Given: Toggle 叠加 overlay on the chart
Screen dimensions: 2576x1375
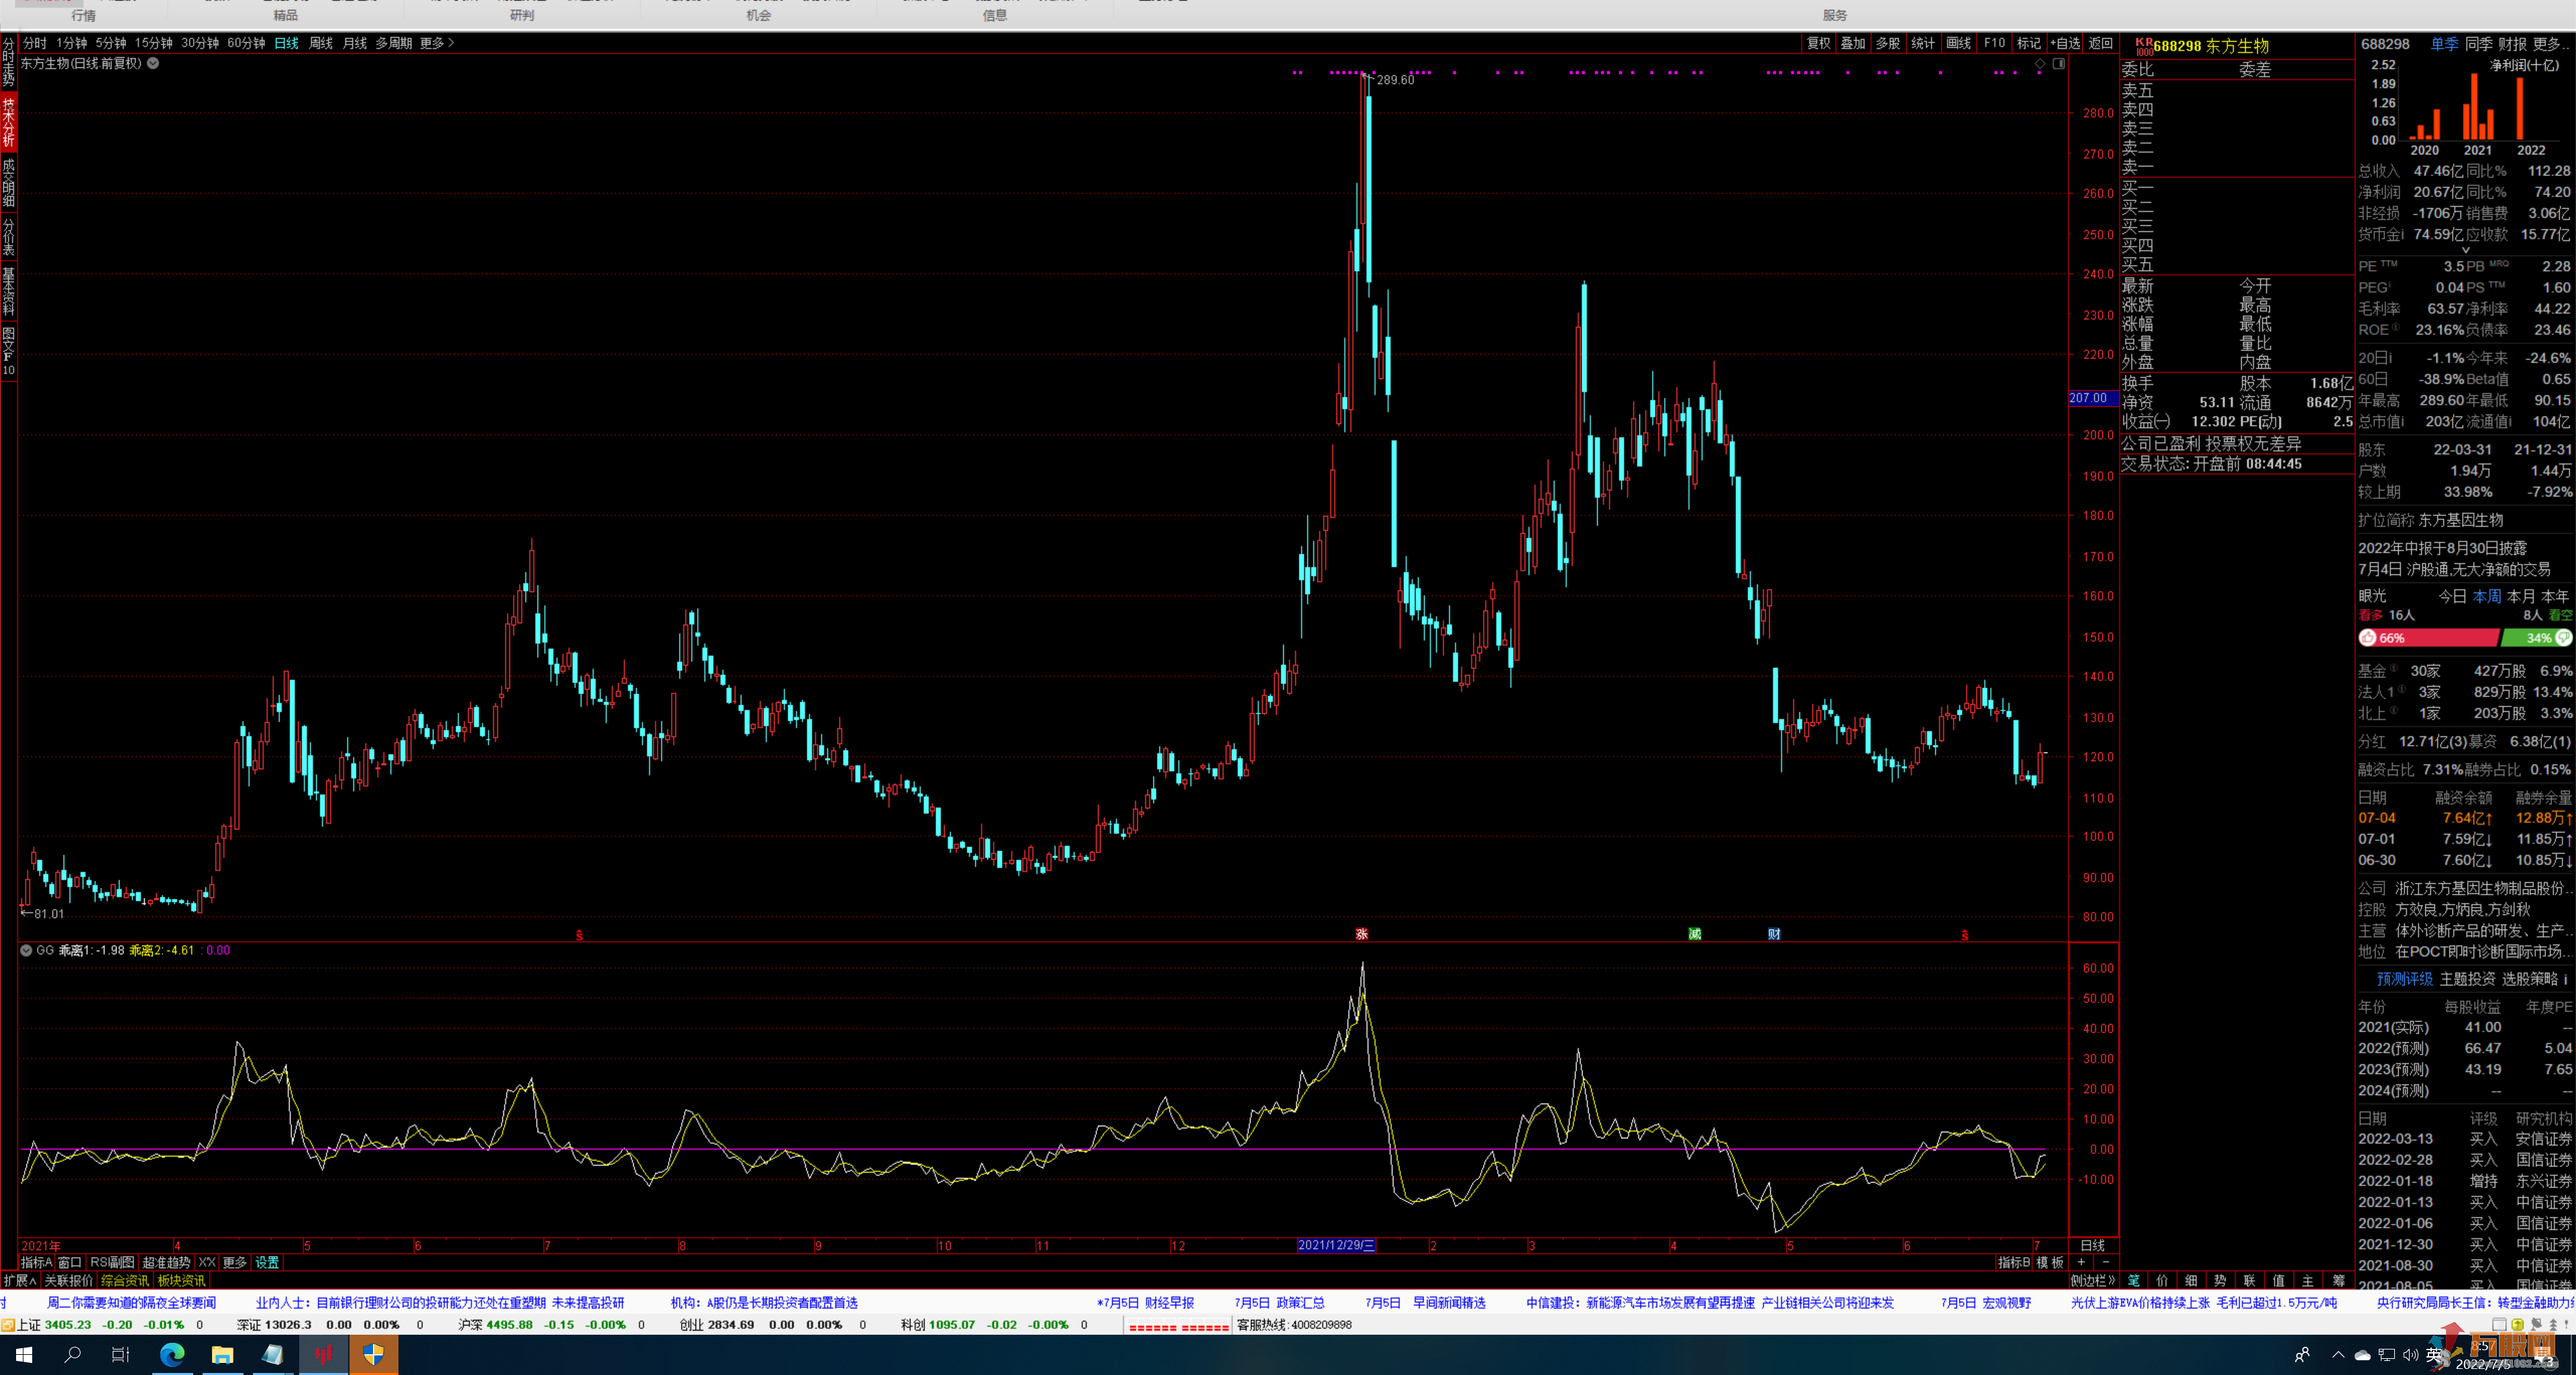Looking at the screenshot, I should coord(1853,43).
